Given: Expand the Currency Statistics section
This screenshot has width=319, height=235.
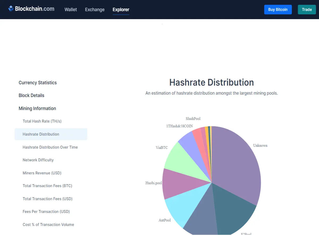Looking at the screenshot, I should point(38,83).
